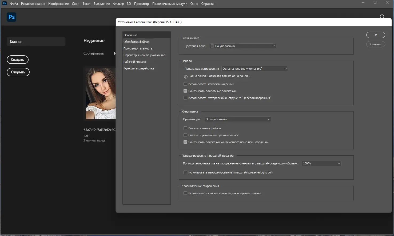
Task: Open the color theme dropdown
Action: point(242,46)
